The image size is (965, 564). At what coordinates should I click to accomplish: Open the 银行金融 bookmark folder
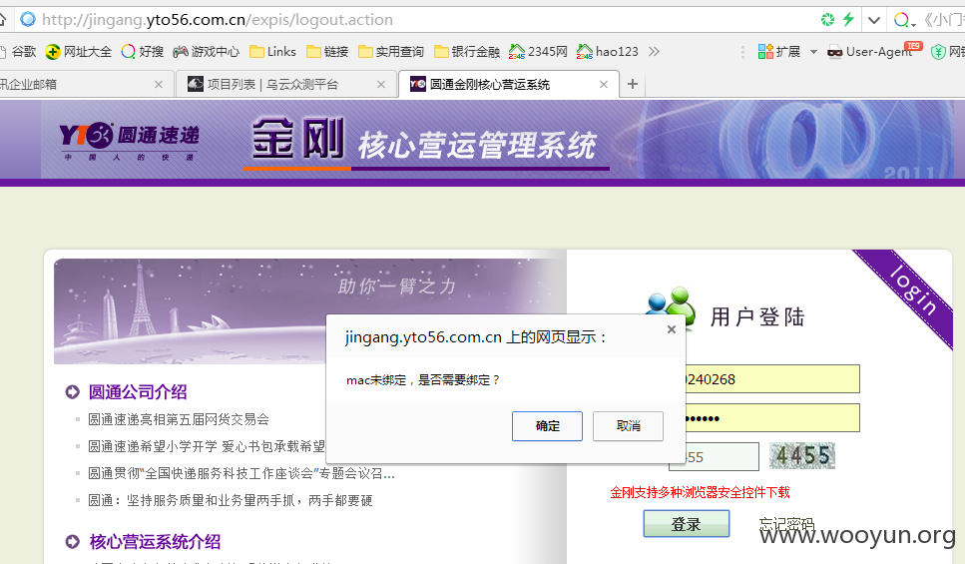click(467, 52)
